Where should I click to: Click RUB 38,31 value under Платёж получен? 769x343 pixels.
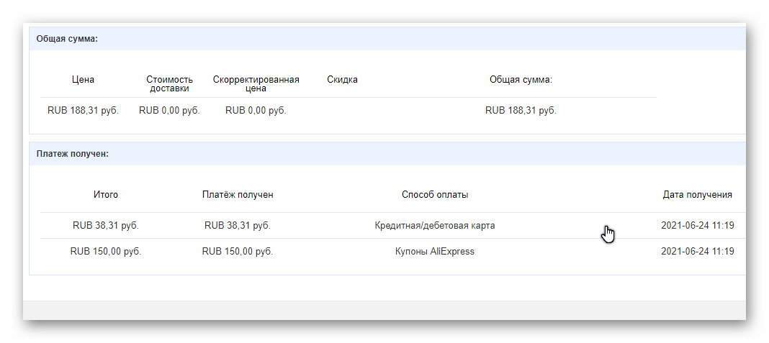[238, 226]
